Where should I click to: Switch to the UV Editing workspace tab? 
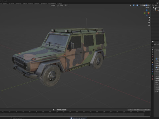tap(11, 3)
